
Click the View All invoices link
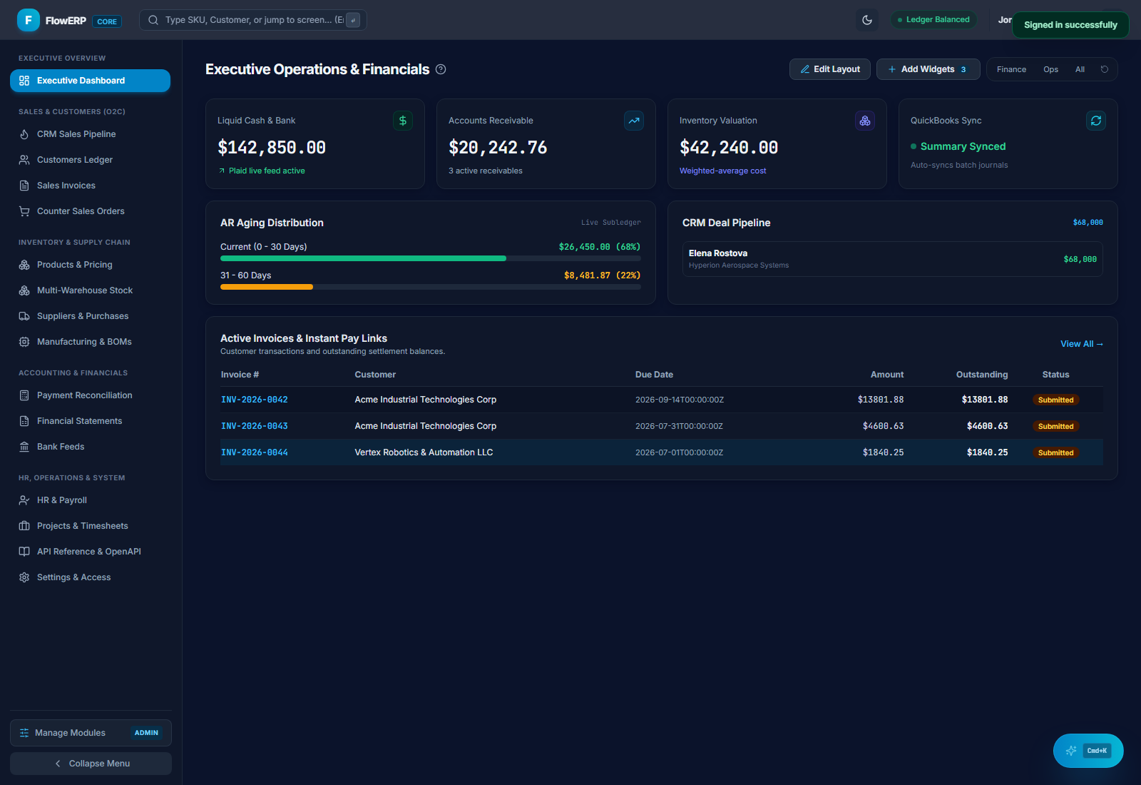(x=1082, y=344)
